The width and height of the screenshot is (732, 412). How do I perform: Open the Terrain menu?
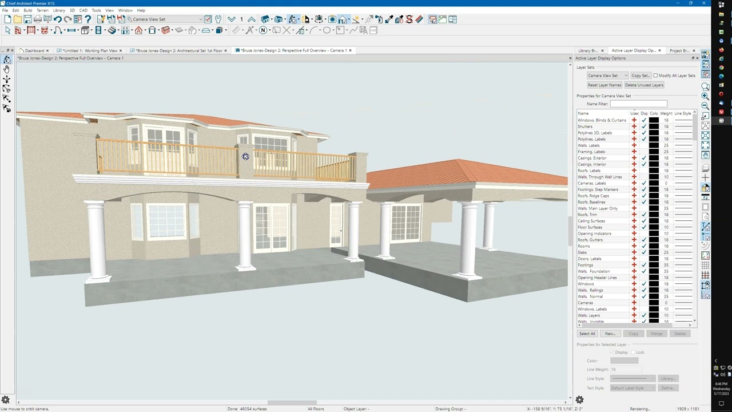click(x=42, y=10)
